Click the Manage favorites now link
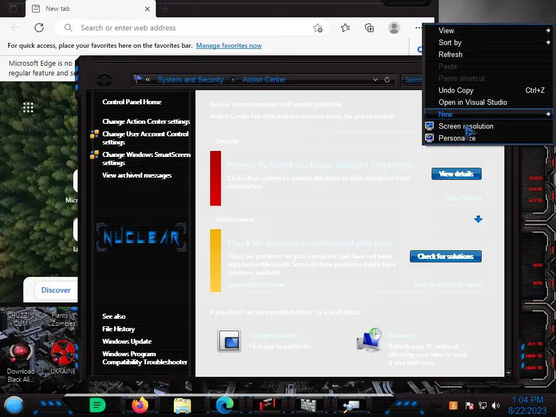 229,46
